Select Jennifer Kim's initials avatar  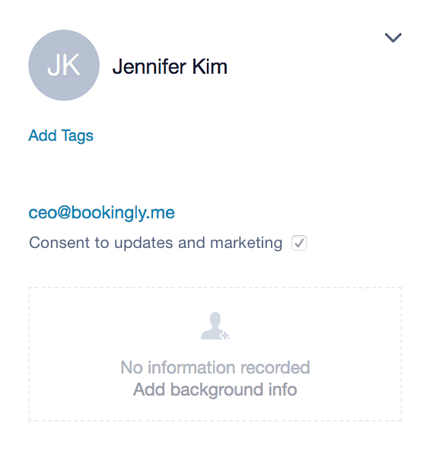pos(64,65)
